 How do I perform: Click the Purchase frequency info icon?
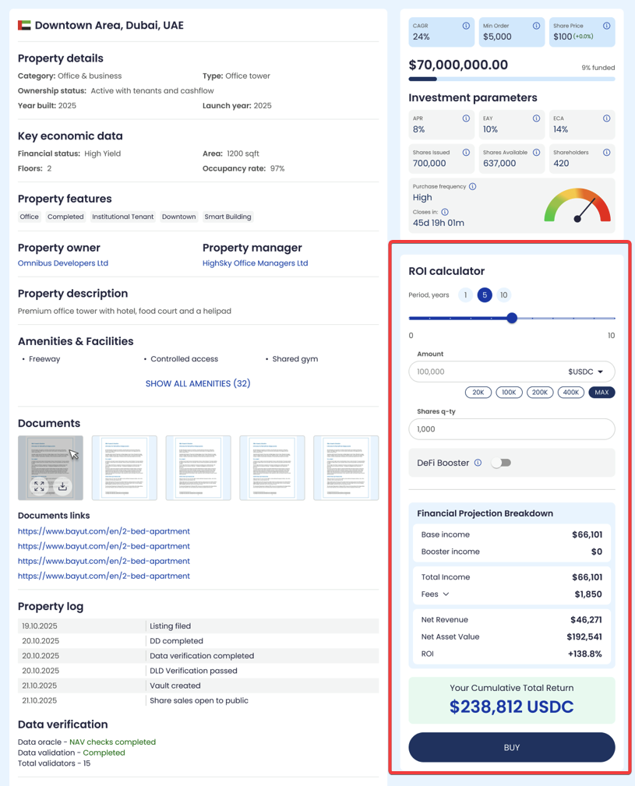pyautogui.click(x=473, y=186)
